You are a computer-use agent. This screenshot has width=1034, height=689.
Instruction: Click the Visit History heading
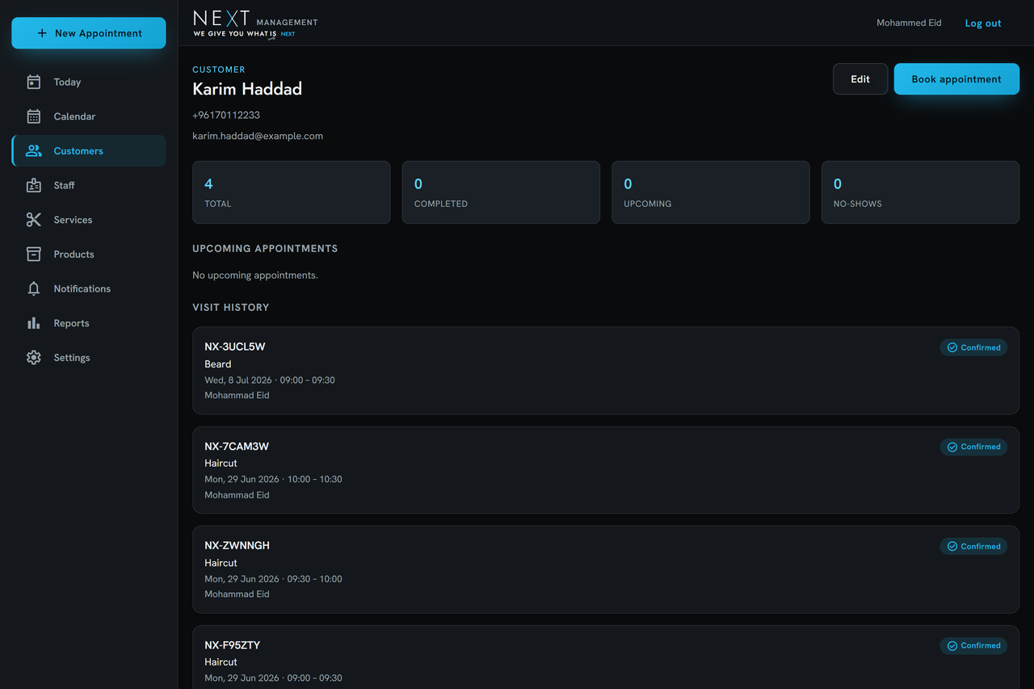(x=231, y=308)
